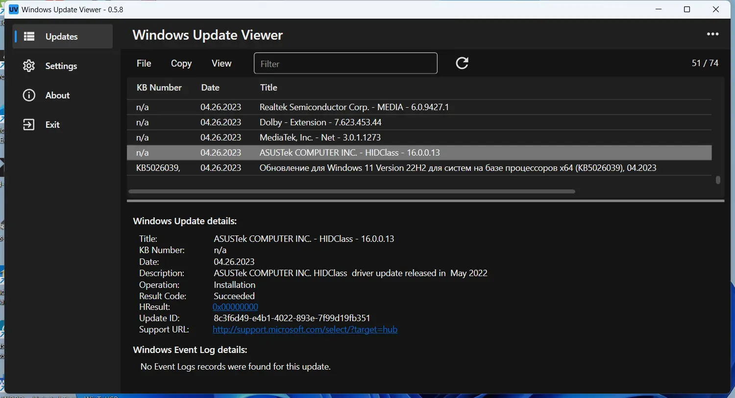
Task: Choose Exit in the sidebar
Action: (x=63, y=125)
